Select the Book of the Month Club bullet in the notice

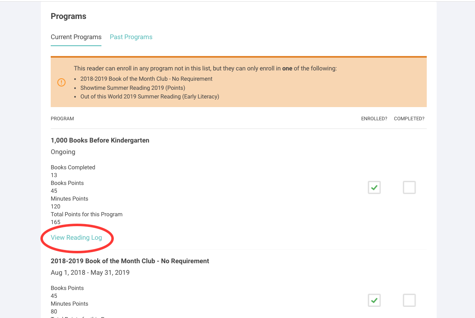pos(146,79)
